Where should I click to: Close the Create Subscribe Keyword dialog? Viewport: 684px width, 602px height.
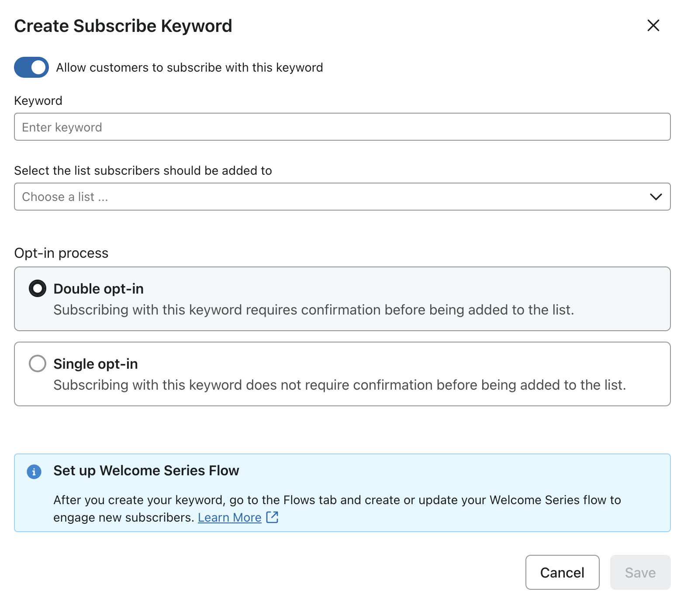click(653, 25)
